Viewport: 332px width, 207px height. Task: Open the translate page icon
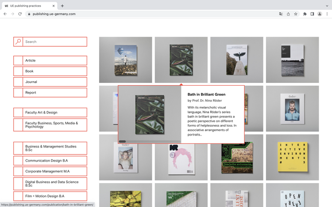(281, 14)
